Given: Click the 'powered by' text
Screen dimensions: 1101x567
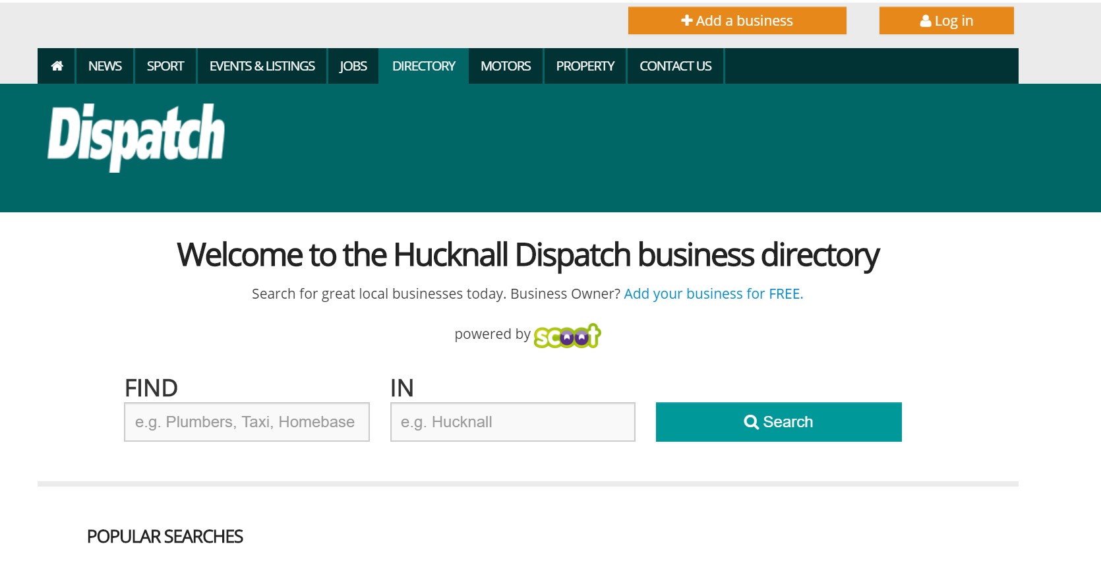Looking at the screenshot, I should 492,334.
